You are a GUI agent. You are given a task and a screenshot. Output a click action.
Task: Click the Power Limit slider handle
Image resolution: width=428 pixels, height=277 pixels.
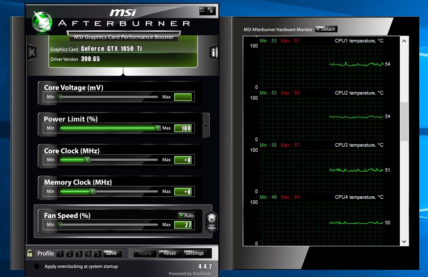[158, 128]
